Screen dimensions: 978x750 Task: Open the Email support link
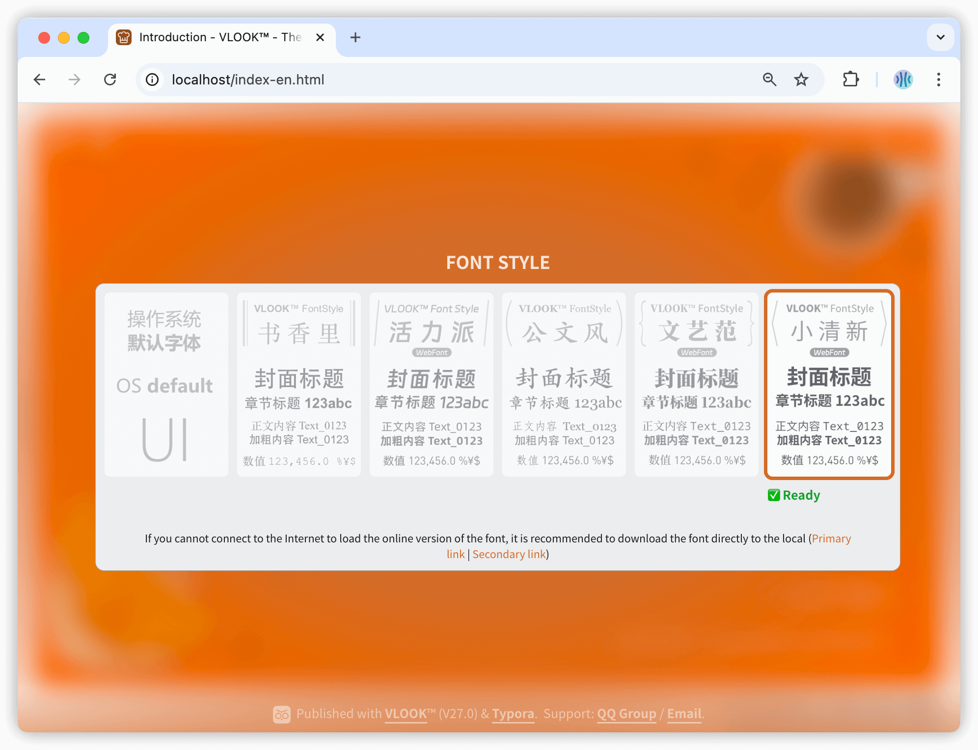(684, 714)
